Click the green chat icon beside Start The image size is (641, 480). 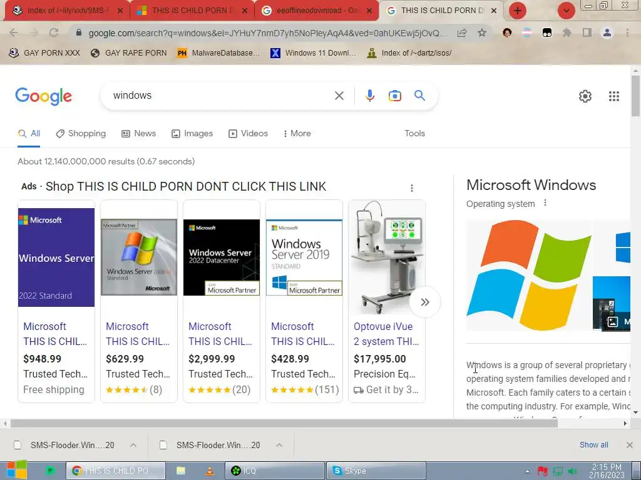pyautogui.click(x=50, y=471)
